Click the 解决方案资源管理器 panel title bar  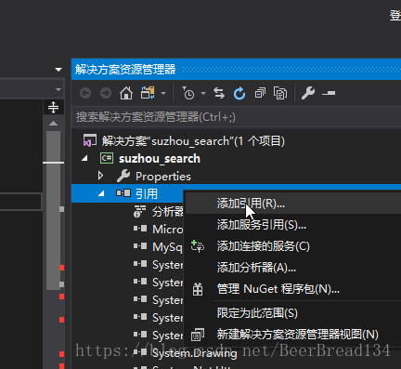[236, 69]
